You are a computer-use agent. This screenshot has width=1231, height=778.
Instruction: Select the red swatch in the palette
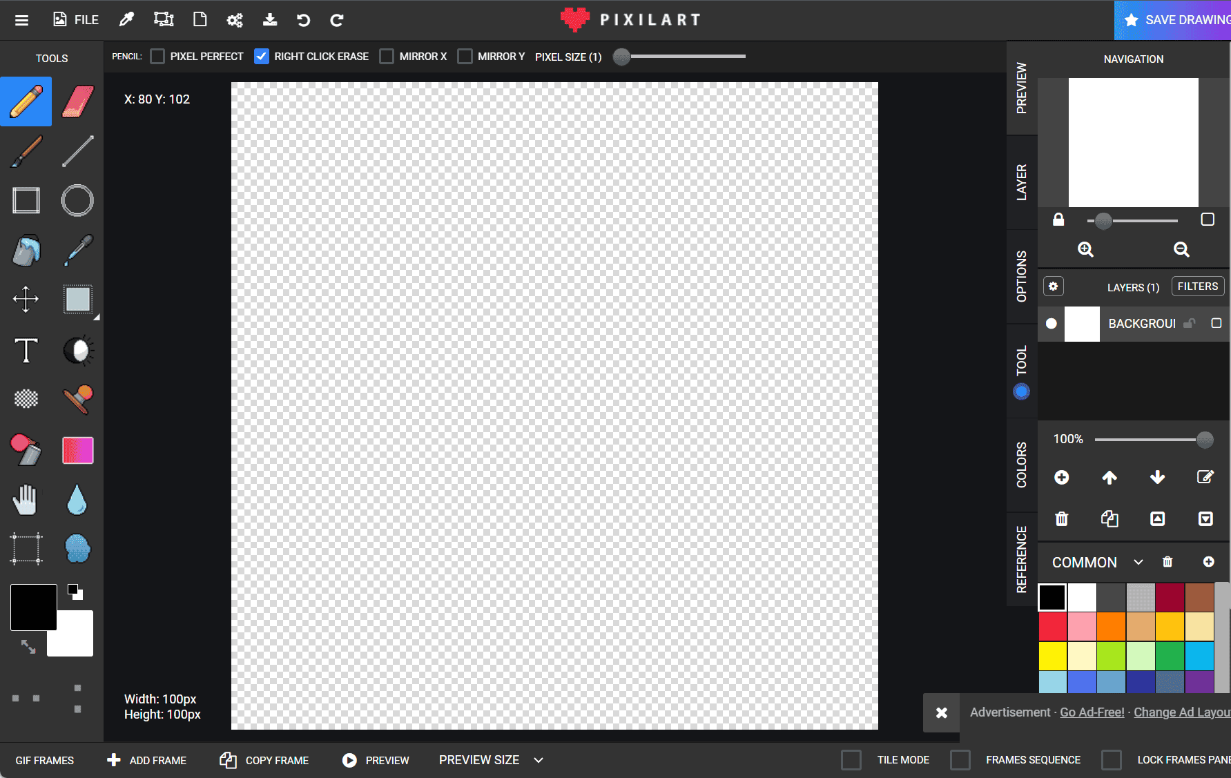(x=1052, y=626)
